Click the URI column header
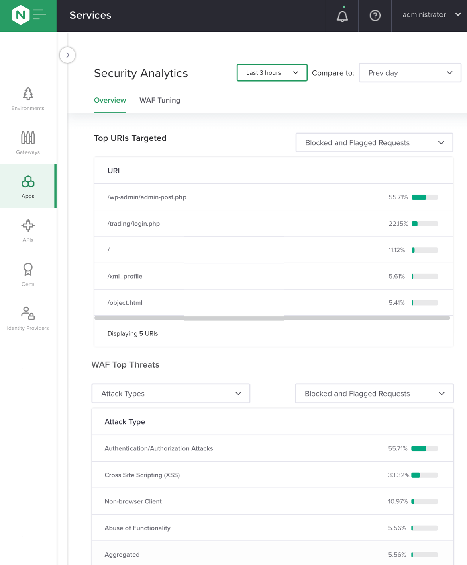Image resolution: width=467 pixels, height=565 pixels. pos(114,171)
